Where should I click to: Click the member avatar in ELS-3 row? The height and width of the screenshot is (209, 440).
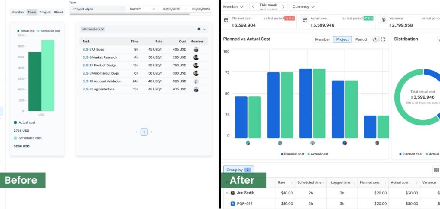tap(196, 73)
